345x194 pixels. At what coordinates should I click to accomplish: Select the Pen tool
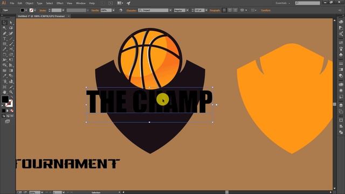pos(4,33)
